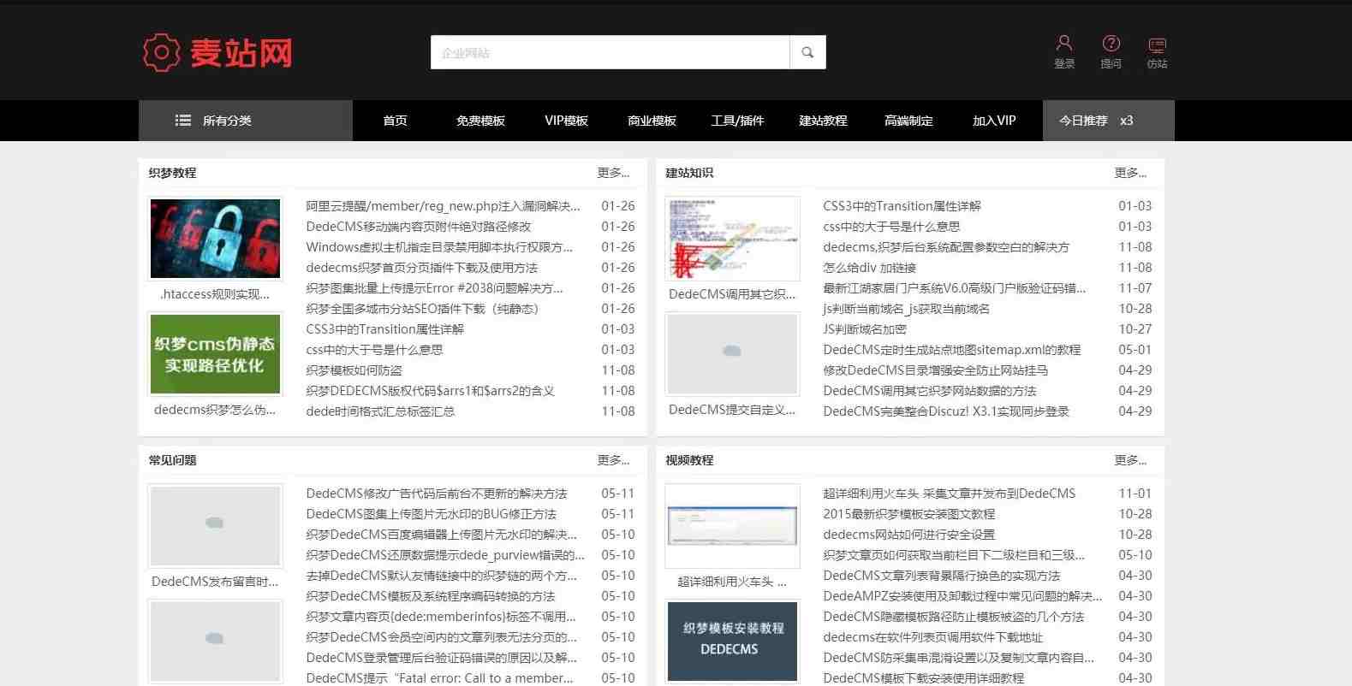This screenshot has height=686, width=1352.
Task: Open the padlock security thumbnail image
Action: [x=216, y=239]
